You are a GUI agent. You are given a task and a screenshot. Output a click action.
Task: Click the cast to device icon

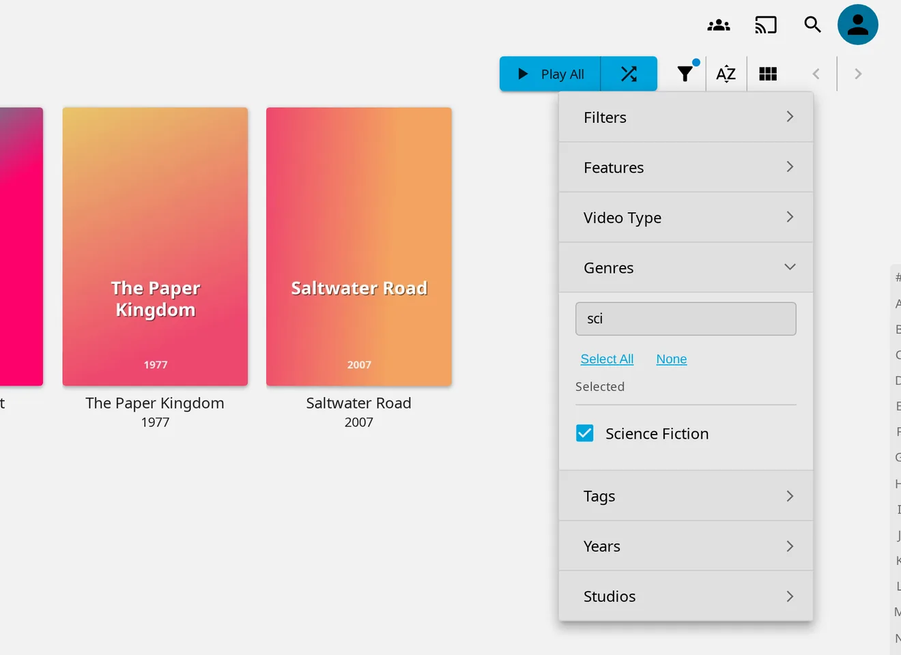pos(766,25)
